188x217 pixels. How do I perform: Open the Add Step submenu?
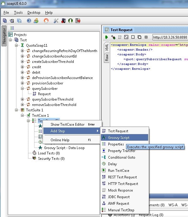coord(72,131)
